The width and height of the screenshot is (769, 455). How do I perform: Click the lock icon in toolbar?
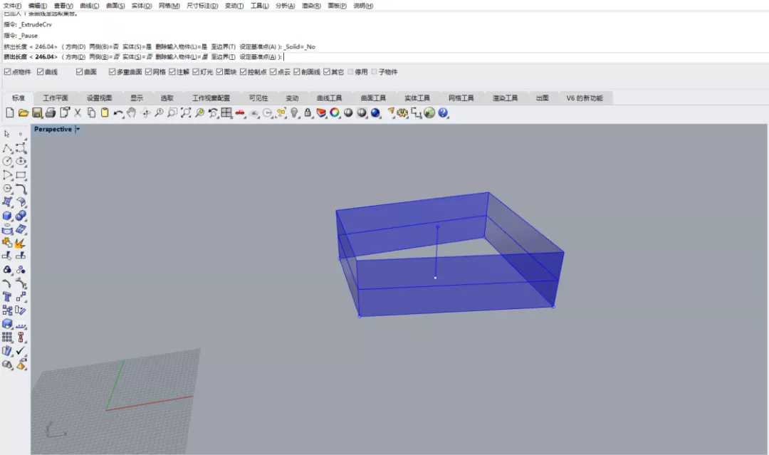click(308, 113)
